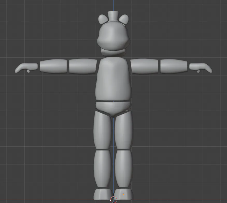This screenshot has height=203, width=227.
Task: Select the bear ear on the screen's right side
Action: point(124,19)
